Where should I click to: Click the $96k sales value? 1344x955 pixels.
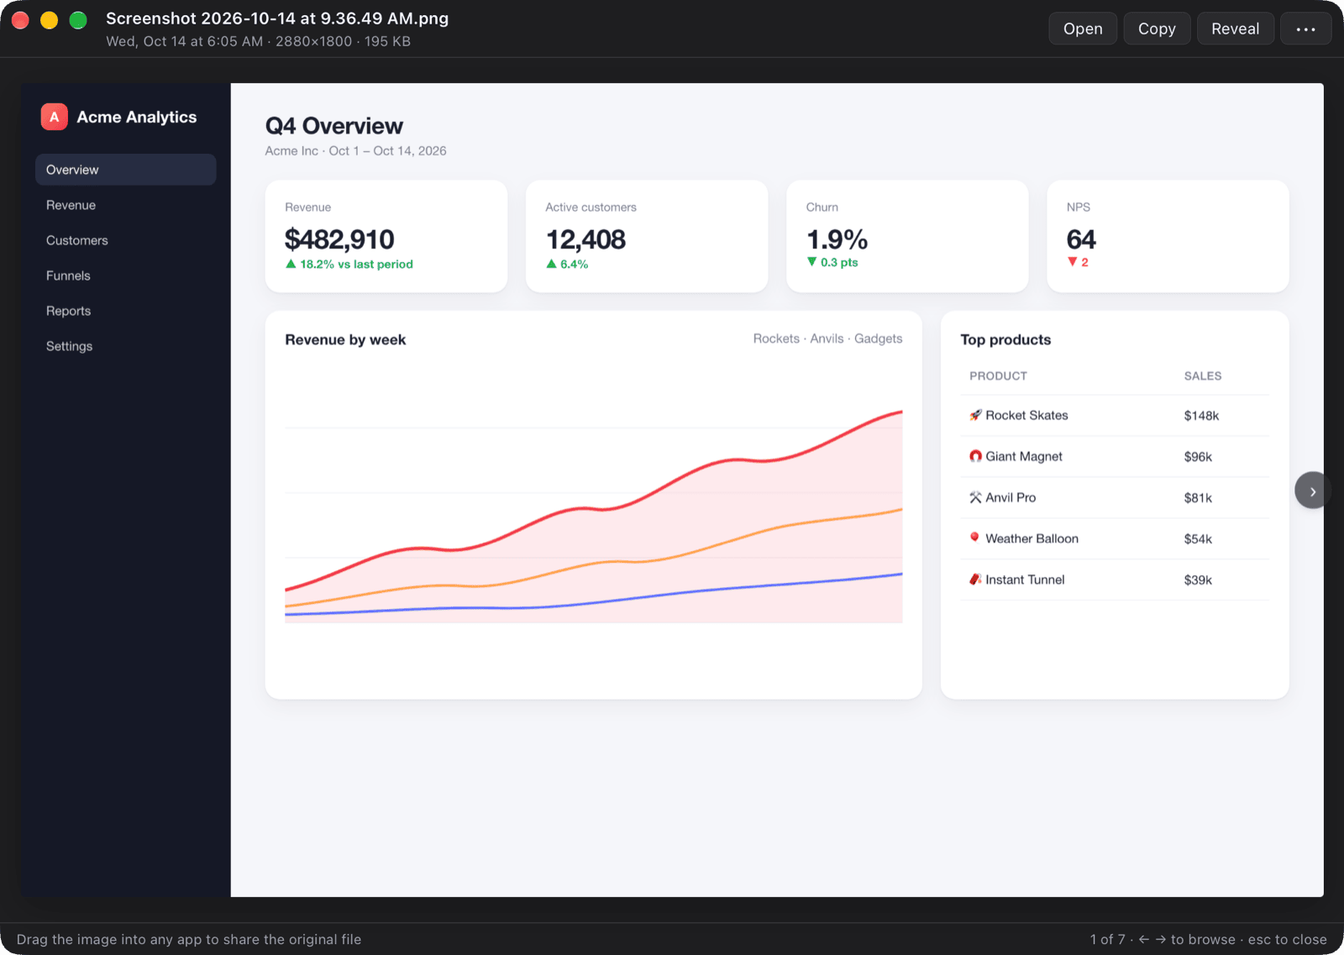click(1198, 457)
